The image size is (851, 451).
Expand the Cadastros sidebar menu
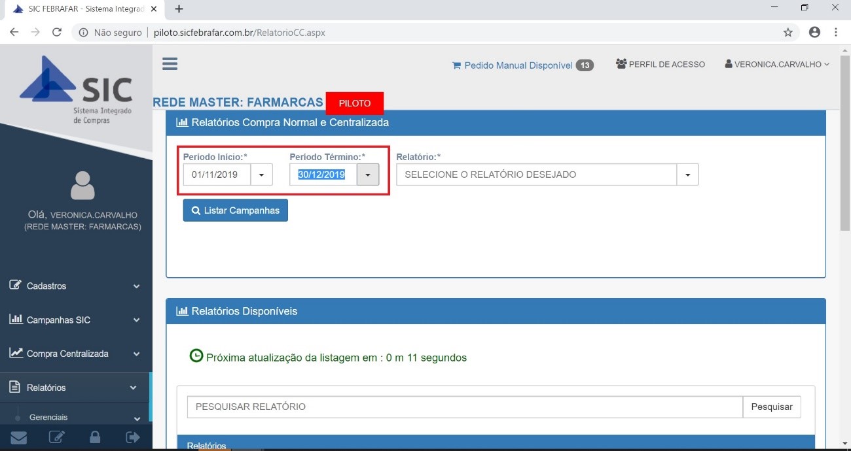(x=76, y=286)
